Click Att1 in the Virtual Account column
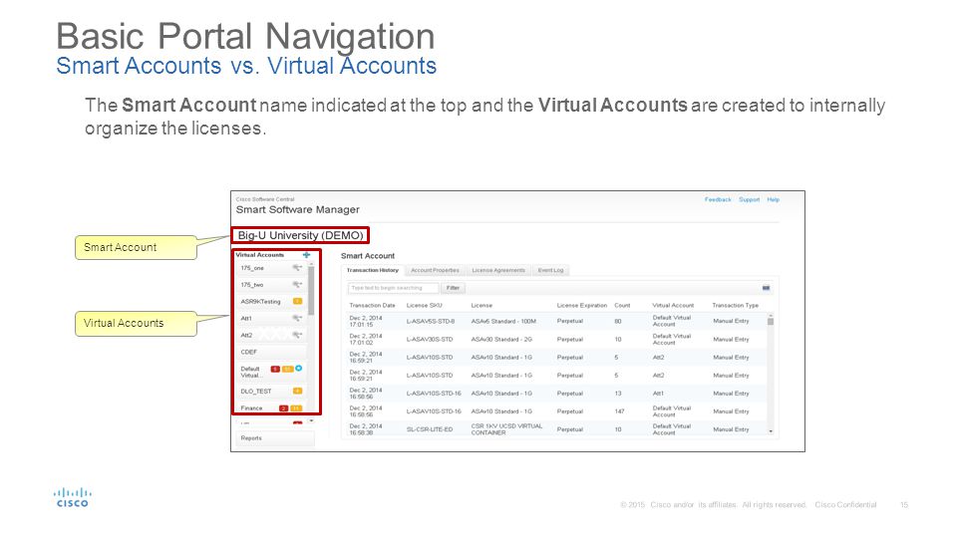The height and width of the screenshot is (538, 957). (658, 394)
